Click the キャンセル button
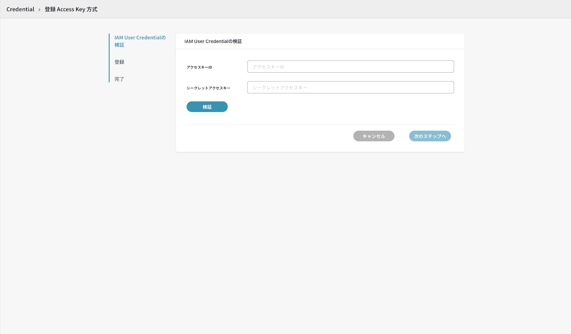The width and height of the screenshot is (571, 334). point(374,136)
